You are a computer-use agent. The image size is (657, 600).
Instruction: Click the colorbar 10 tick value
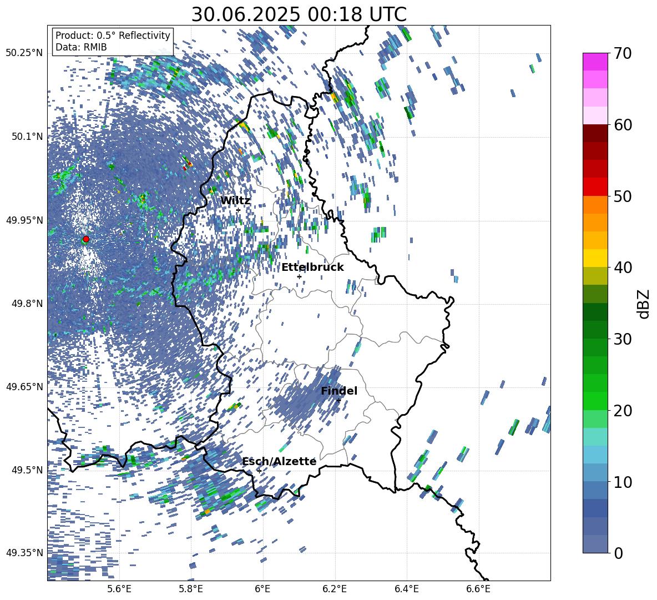tap(623, 482)
